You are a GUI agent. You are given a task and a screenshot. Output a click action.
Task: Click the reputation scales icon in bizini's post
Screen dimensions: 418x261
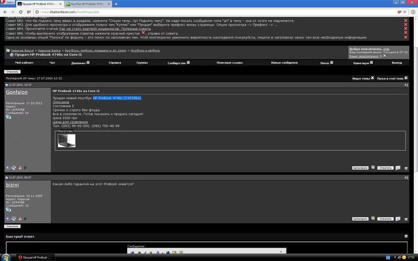14,219
